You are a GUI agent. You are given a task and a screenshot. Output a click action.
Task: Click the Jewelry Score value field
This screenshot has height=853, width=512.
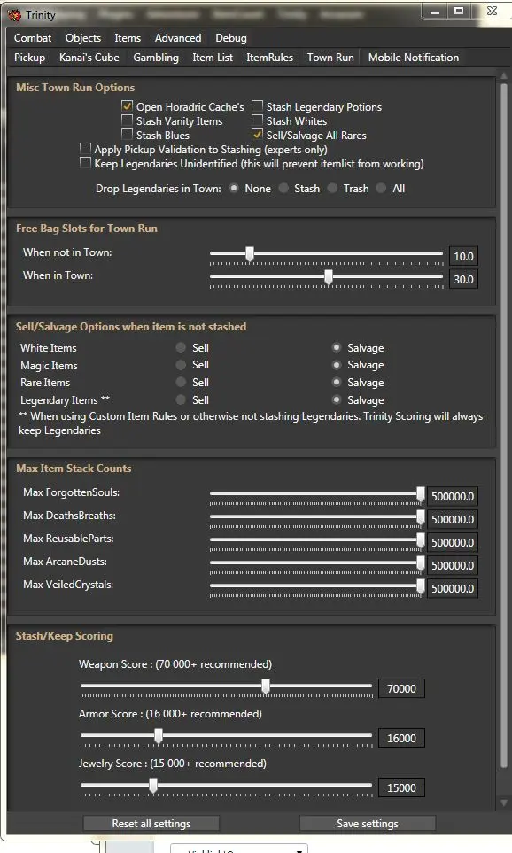(401, 787)
